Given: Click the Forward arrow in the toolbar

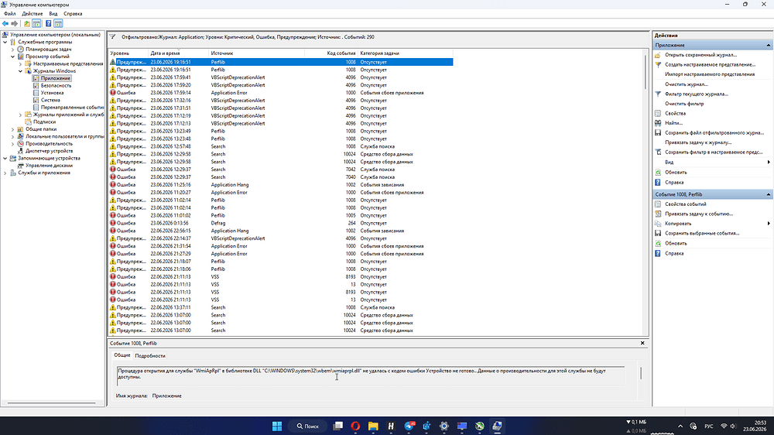Looking at the screenshot, I should click(x=14, y=24).
